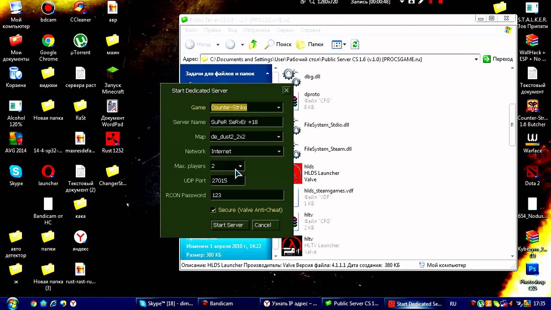The height and width of the screenshot is (310, 551).
Task: Open Справка menu in Explorer
Action: pyautogui.click(x=310, y=30)
